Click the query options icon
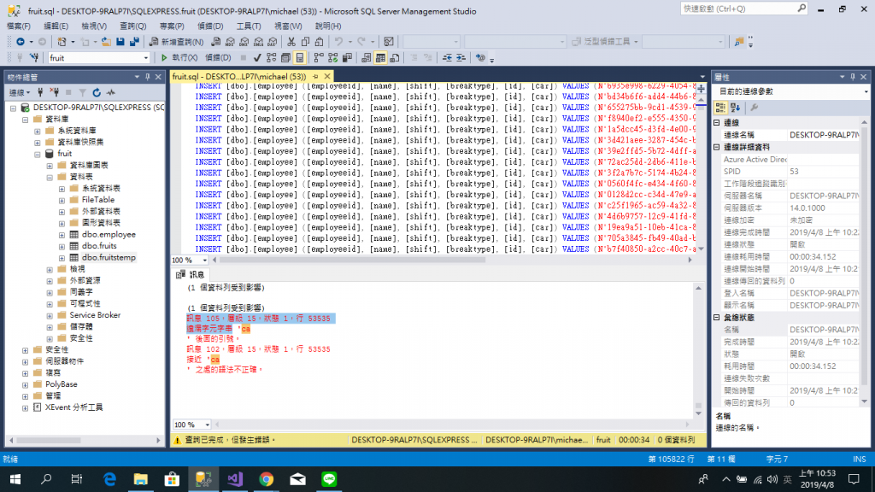This screenshot has height=492, width=875. click(x=285, y=57)
